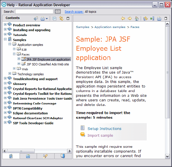The height and width of the screenshot is (167, 172).
Task: Go forward with the right arrow icon
Action: [x=130, y=18]
